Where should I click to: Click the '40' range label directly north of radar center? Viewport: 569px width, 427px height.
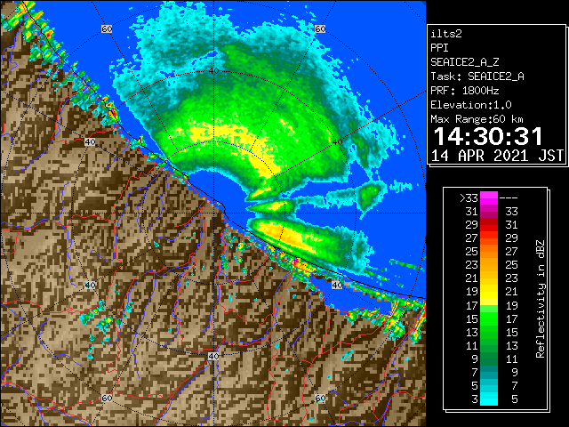pos(213,71)
